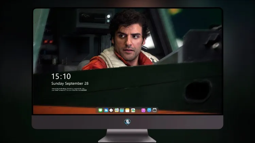Viewport: 255px width, 143px height.
Task: Open the Clock app in dock
Action: (111, 110)
